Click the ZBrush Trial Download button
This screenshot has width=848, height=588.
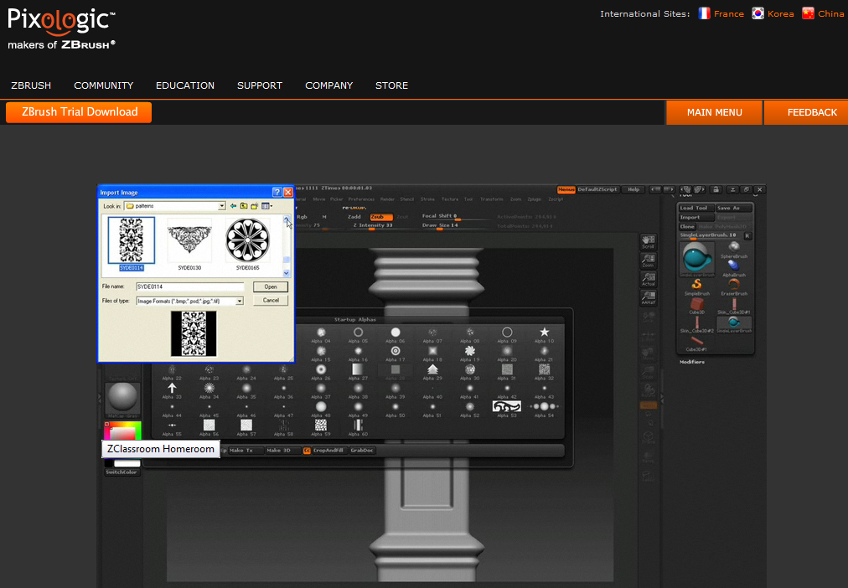coord(79,112)
